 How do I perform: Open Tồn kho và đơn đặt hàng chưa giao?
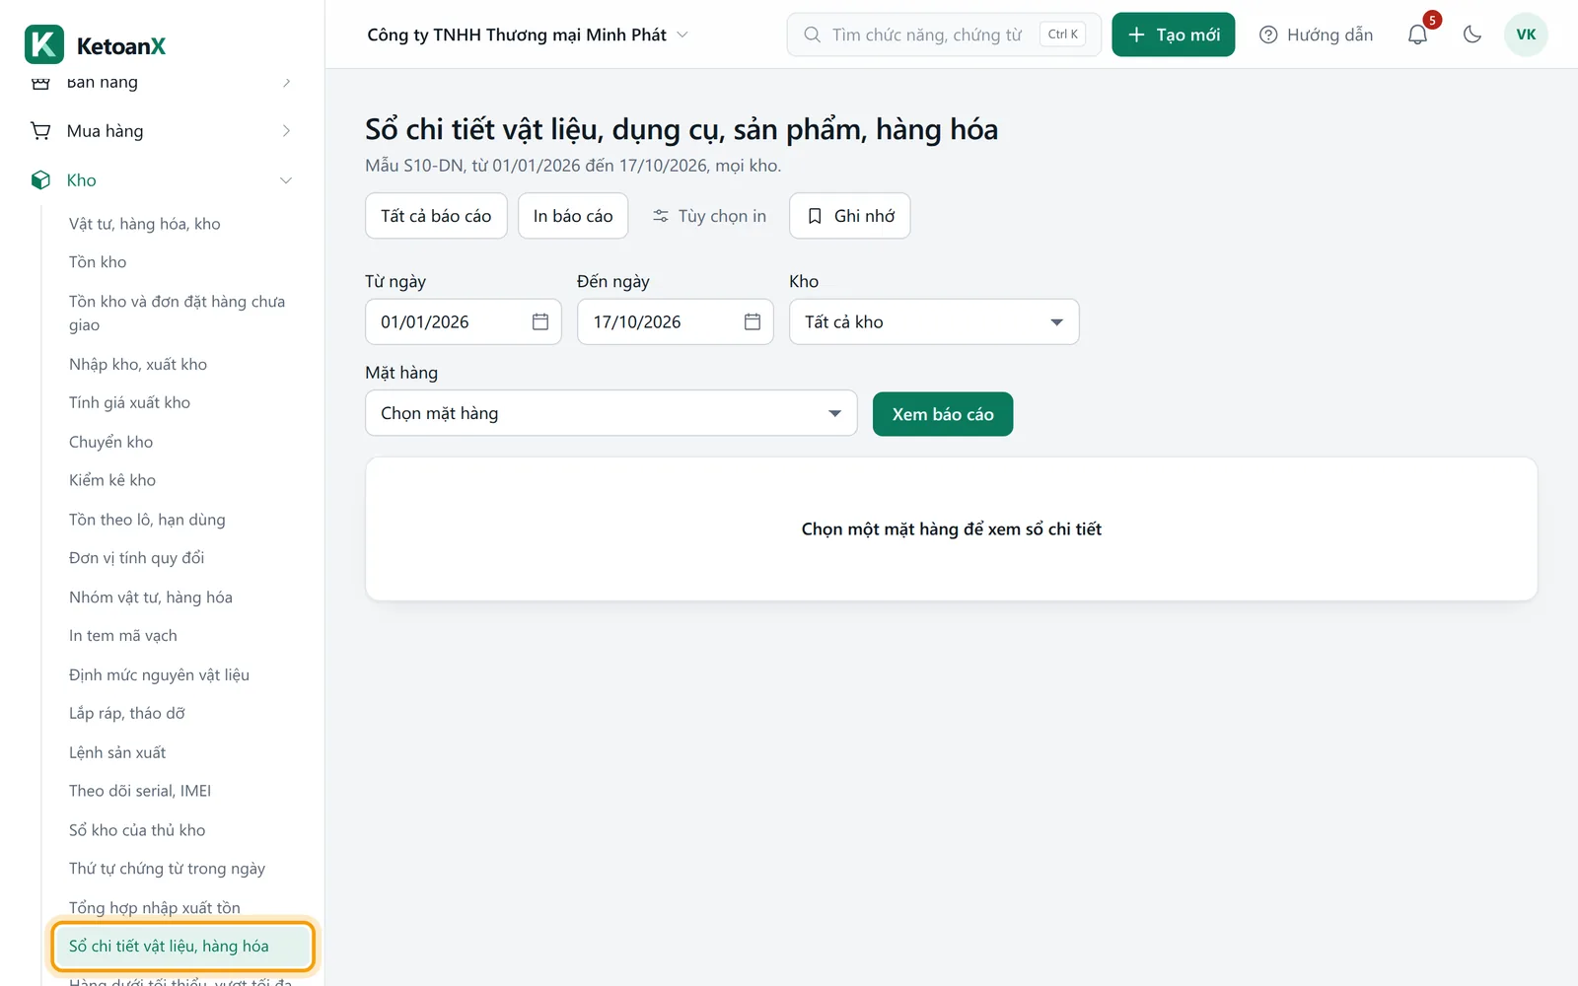point(178,313)
